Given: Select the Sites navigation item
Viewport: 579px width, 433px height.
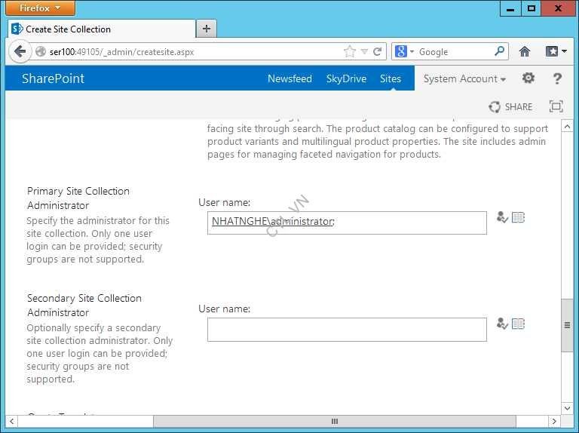Looking at the screenshot, I should click(391, 78).
